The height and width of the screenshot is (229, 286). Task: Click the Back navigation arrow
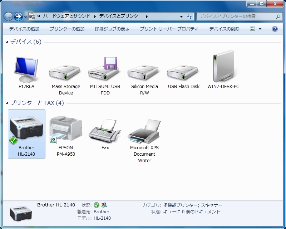(x=8, y=16)
